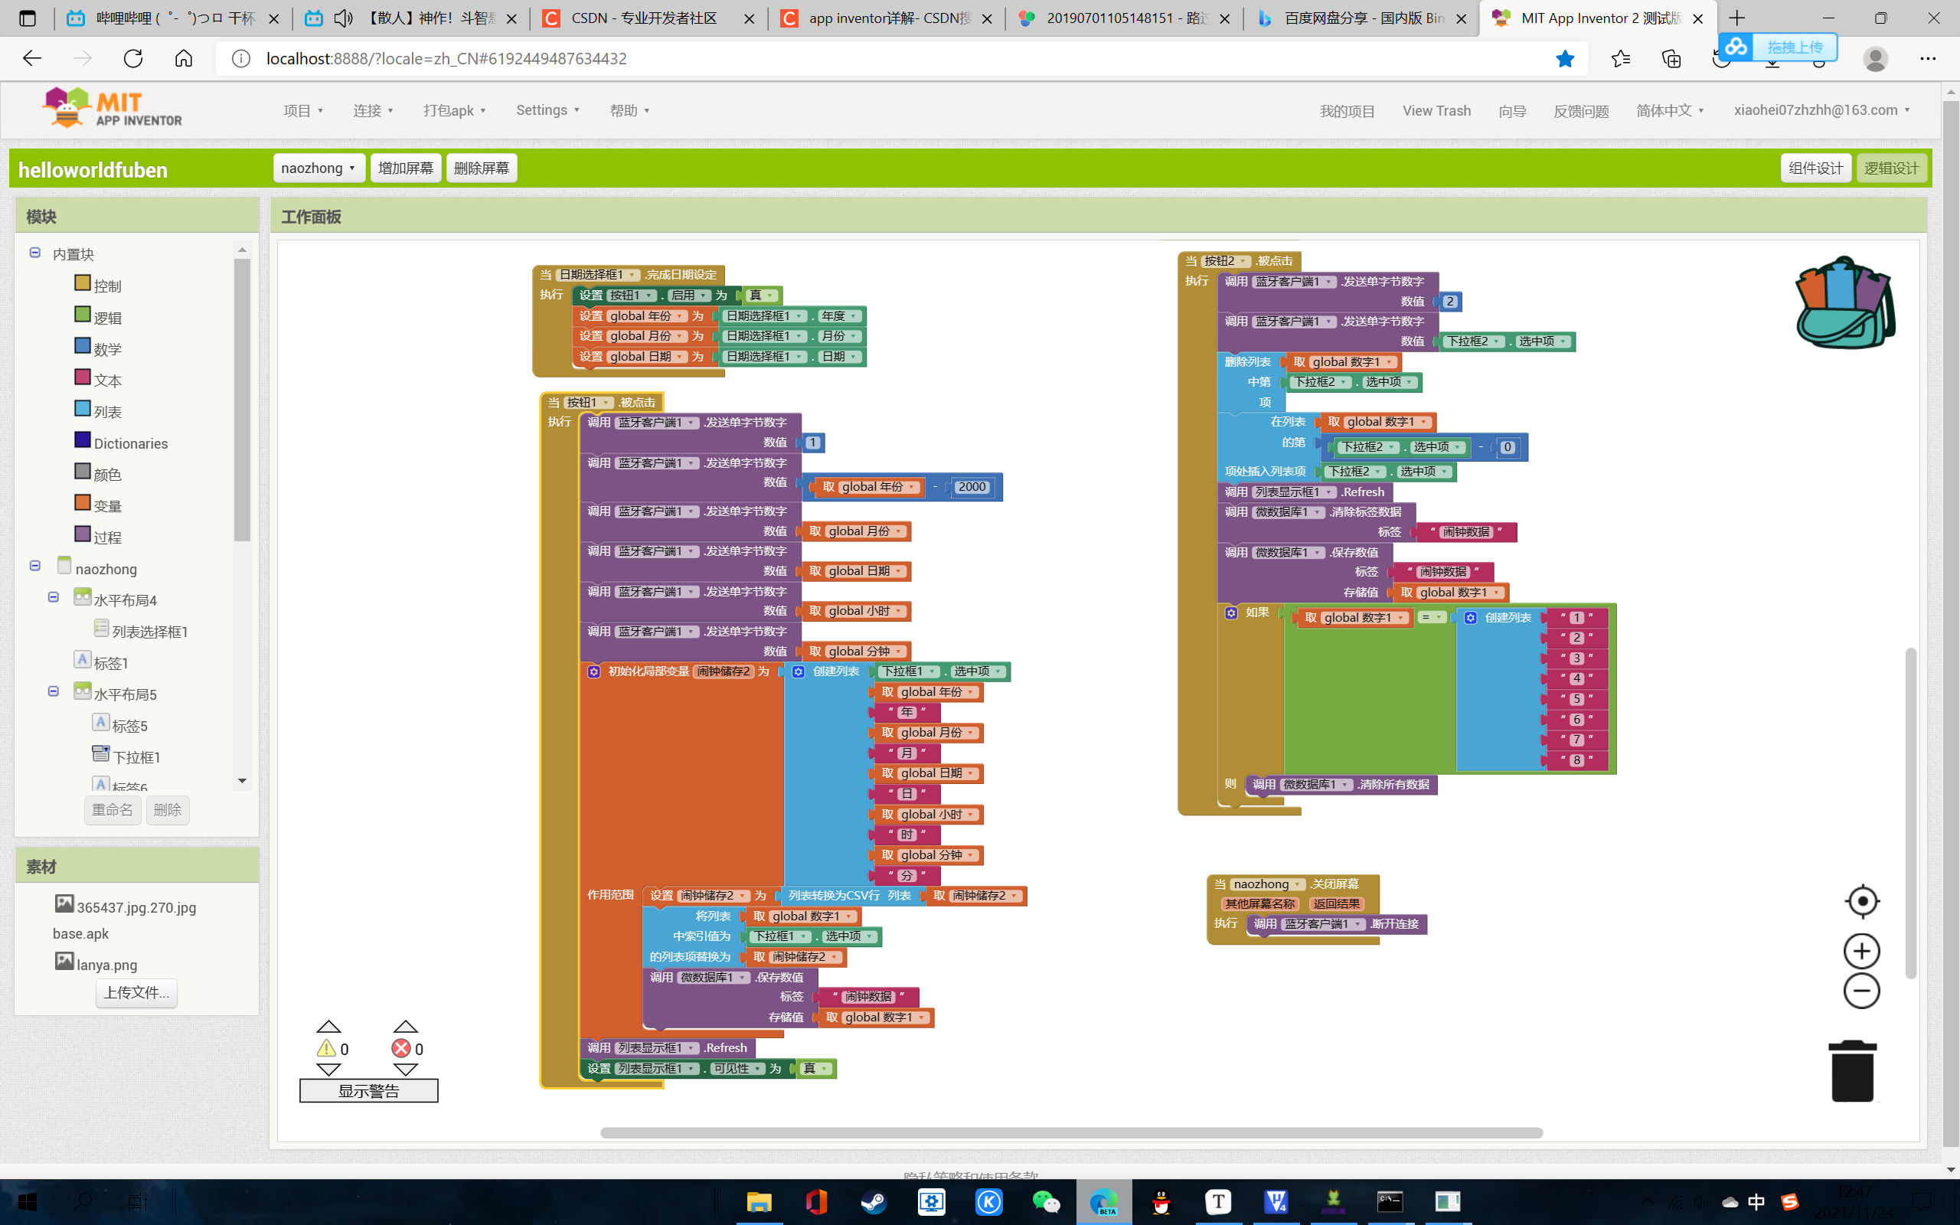The image size is (1960, 1225).
Task: Switch to 组件设计 view
Action: coord(1816,168)
